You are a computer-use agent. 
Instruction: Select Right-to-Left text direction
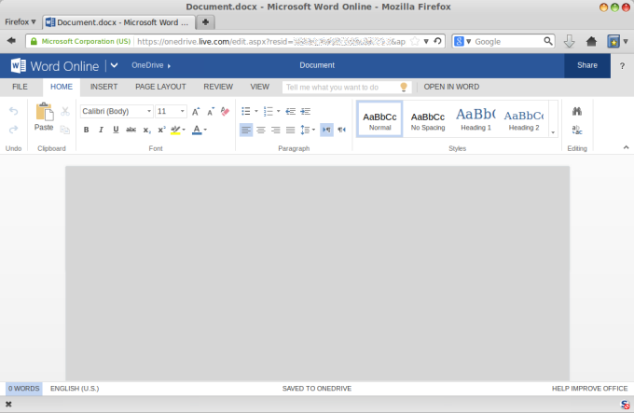pos(342,130)
